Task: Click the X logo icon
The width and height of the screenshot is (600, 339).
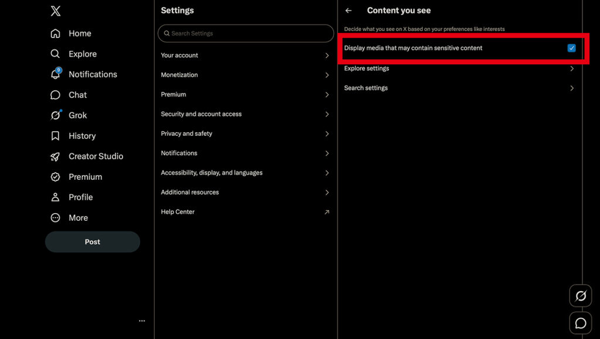Action: point(56,11)
